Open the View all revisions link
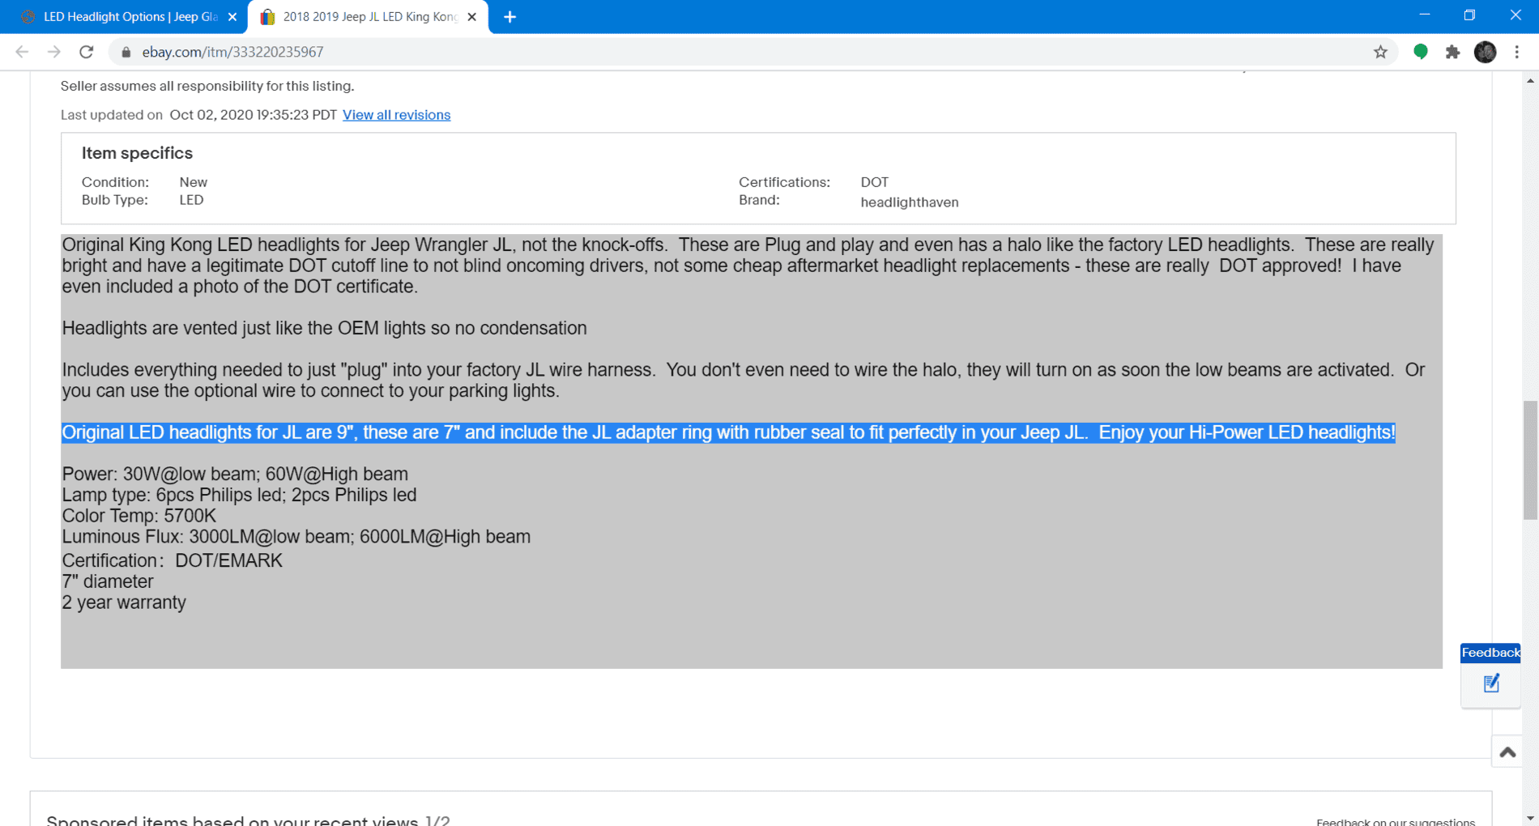This screenshot has height=826, width=1539. (396, 115)
